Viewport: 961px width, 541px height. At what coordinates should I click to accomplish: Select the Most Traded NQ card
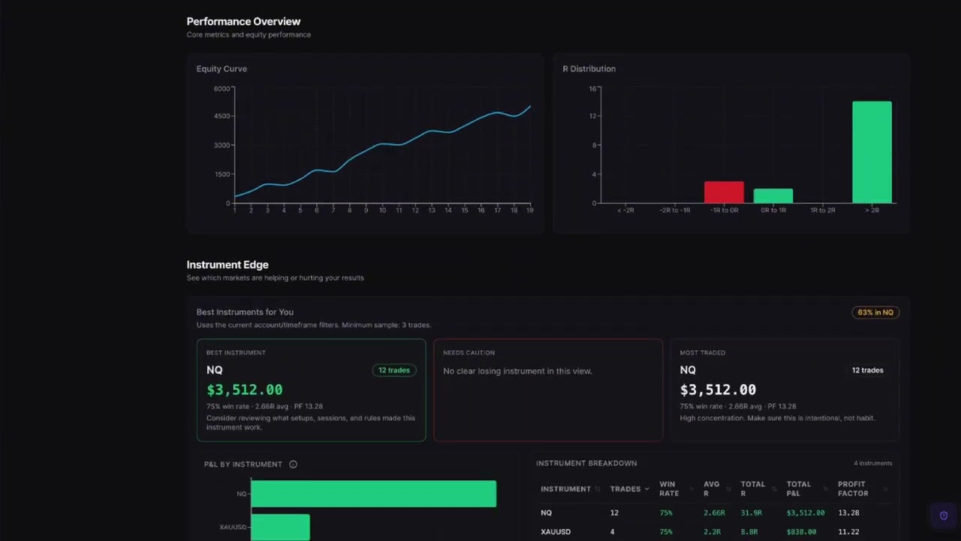tap(785, 390)
